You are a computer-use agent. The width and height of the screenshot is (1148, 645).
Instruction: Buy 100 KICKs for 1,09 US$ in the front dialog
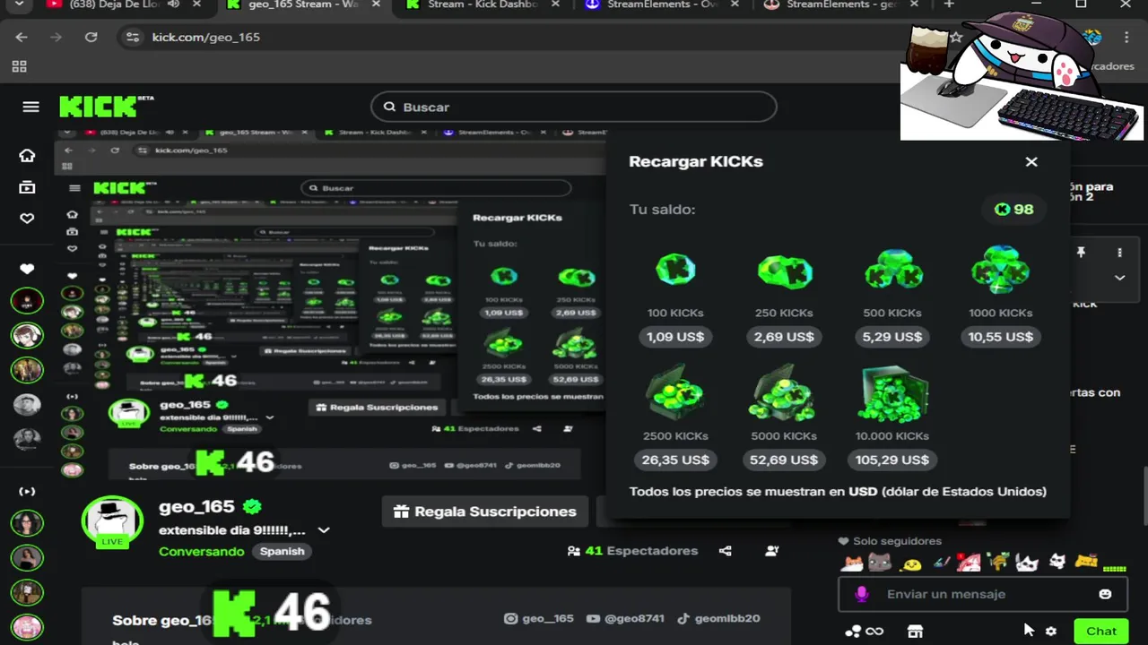click(x=675, y=337)
